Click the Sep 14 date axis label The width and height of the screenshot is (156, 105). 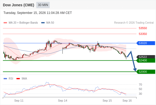pos(63,101)
